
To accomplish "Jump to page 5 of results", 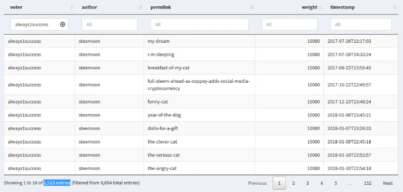I will tap(335, 183).
